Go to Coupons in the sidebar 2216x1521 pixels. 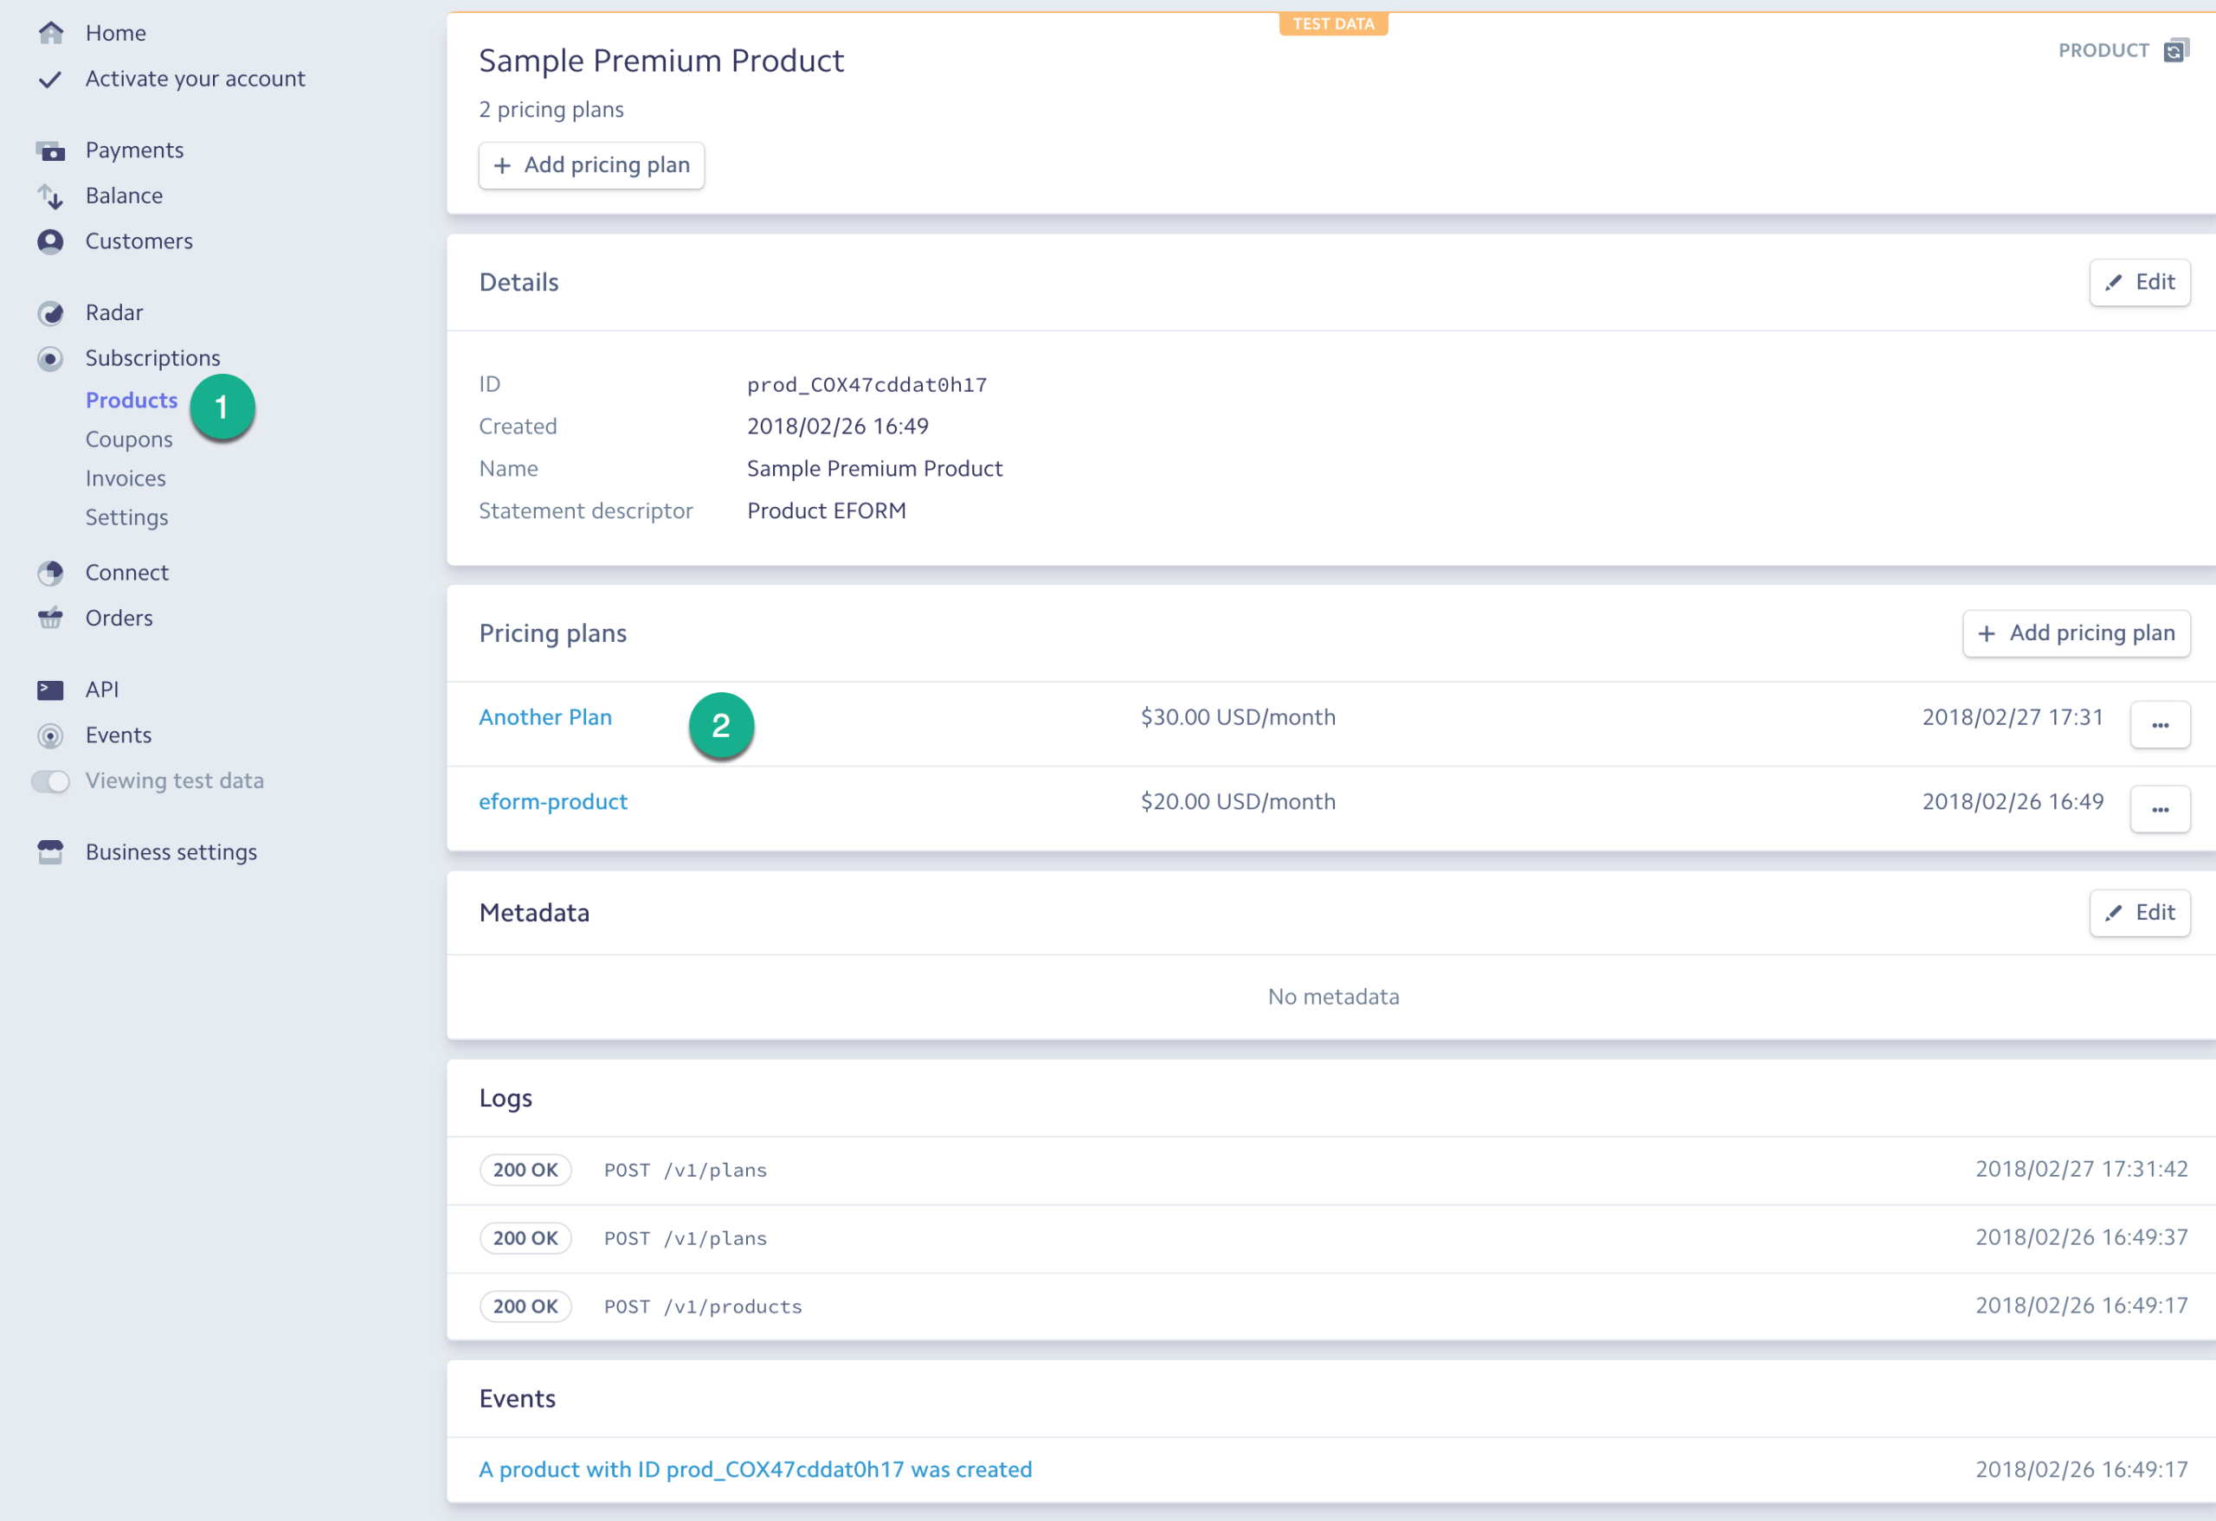(129, 440)
